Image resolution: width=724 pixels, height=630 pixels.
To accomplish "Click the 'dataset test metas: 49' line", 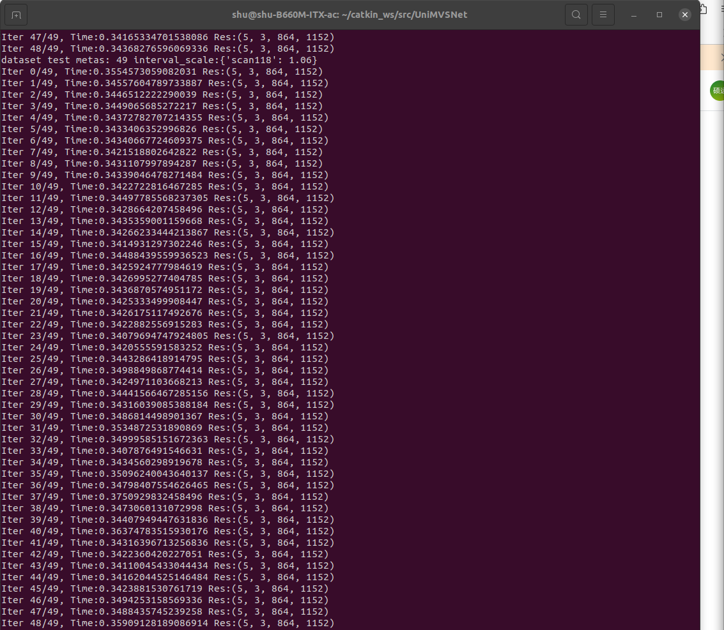I will point(159,60).
